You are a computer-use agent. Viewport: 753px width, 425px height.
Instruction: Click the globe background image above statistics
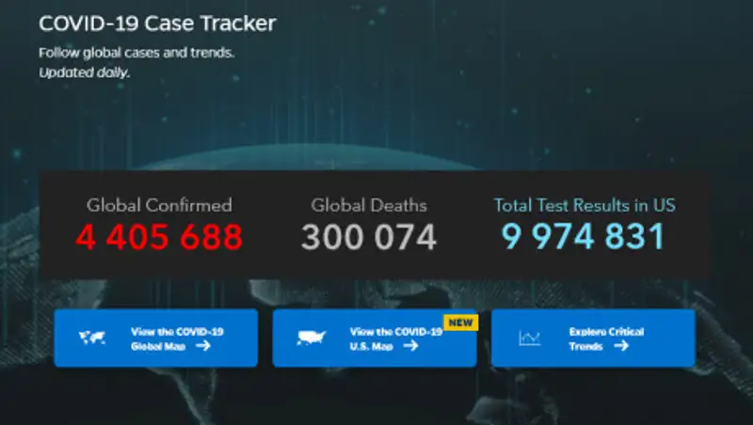pyautogui.click(x=376, y=155)
